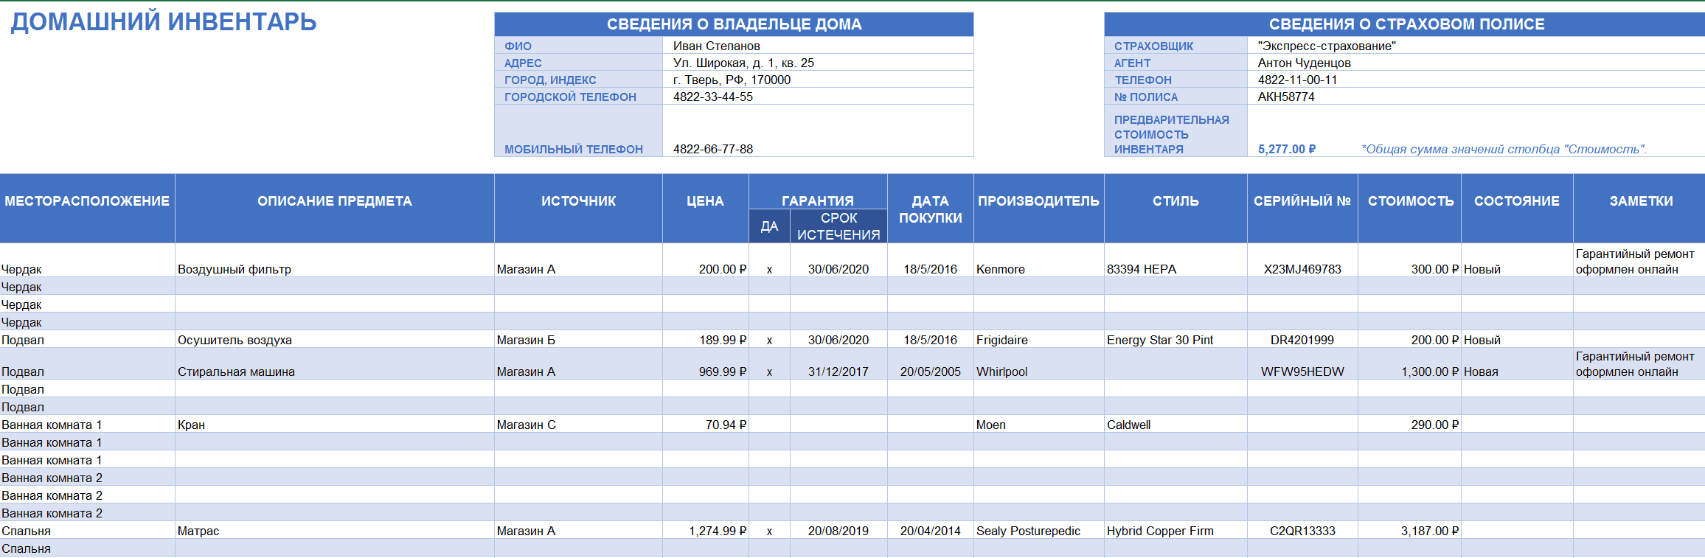Screen dimensions: 1705x558
Task: Click the style cell "Energy Star 30 Pint"
Action: pyautogui.click(x=1176, y=340)
